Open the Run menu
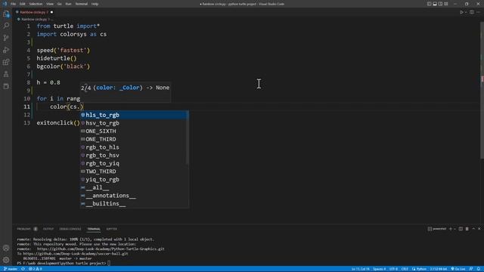This screenshot has width=484, height=272. (68, 4)
